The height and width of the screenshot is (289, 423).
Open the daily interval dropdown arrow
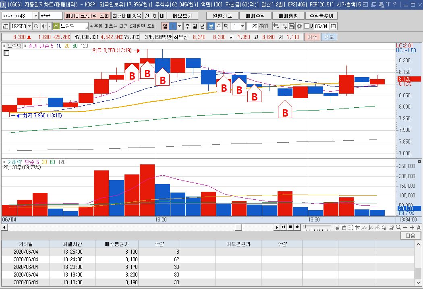(x=179, y=26)
